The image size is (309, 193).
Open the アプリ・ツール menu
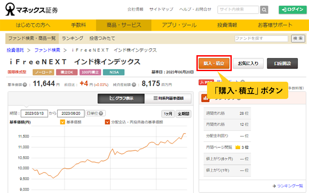click(x=179, y=25)
